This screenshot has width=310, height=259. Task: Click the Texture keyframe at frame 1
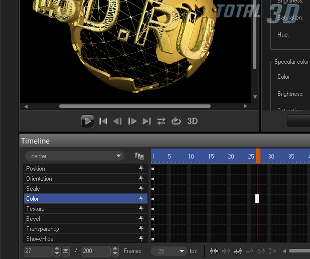[152, 209]
